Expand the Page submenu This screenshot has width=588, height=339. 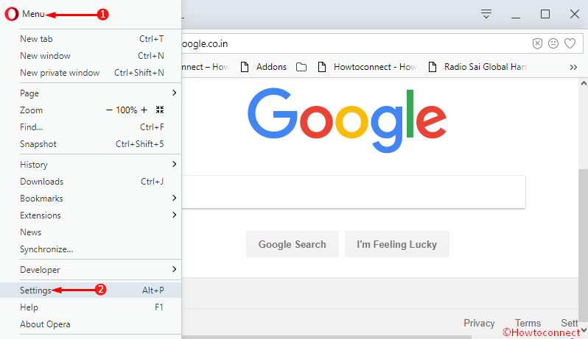[x=175, y=93]
